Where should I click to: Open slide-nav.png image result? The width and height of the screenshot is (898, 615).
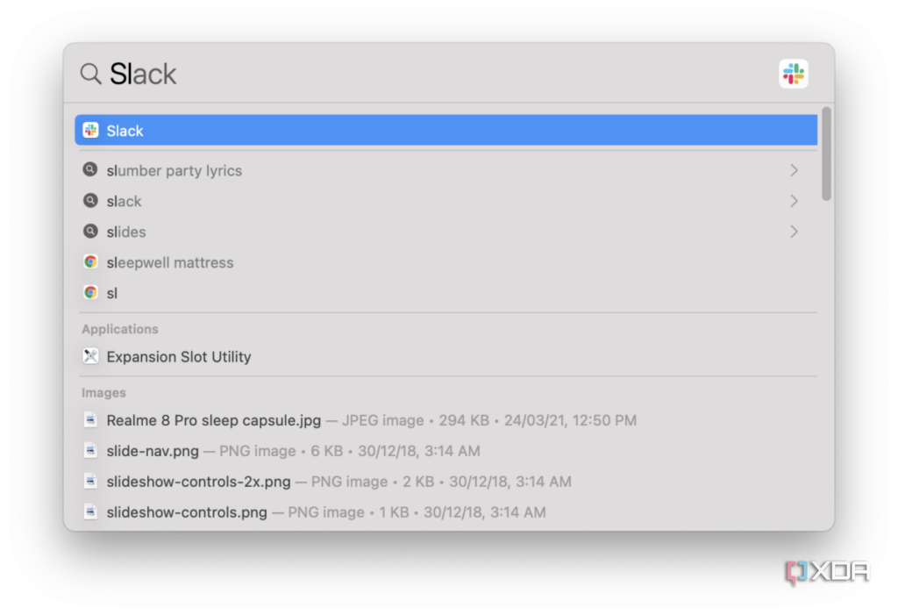pyautogui.click(x=446, y=451)
